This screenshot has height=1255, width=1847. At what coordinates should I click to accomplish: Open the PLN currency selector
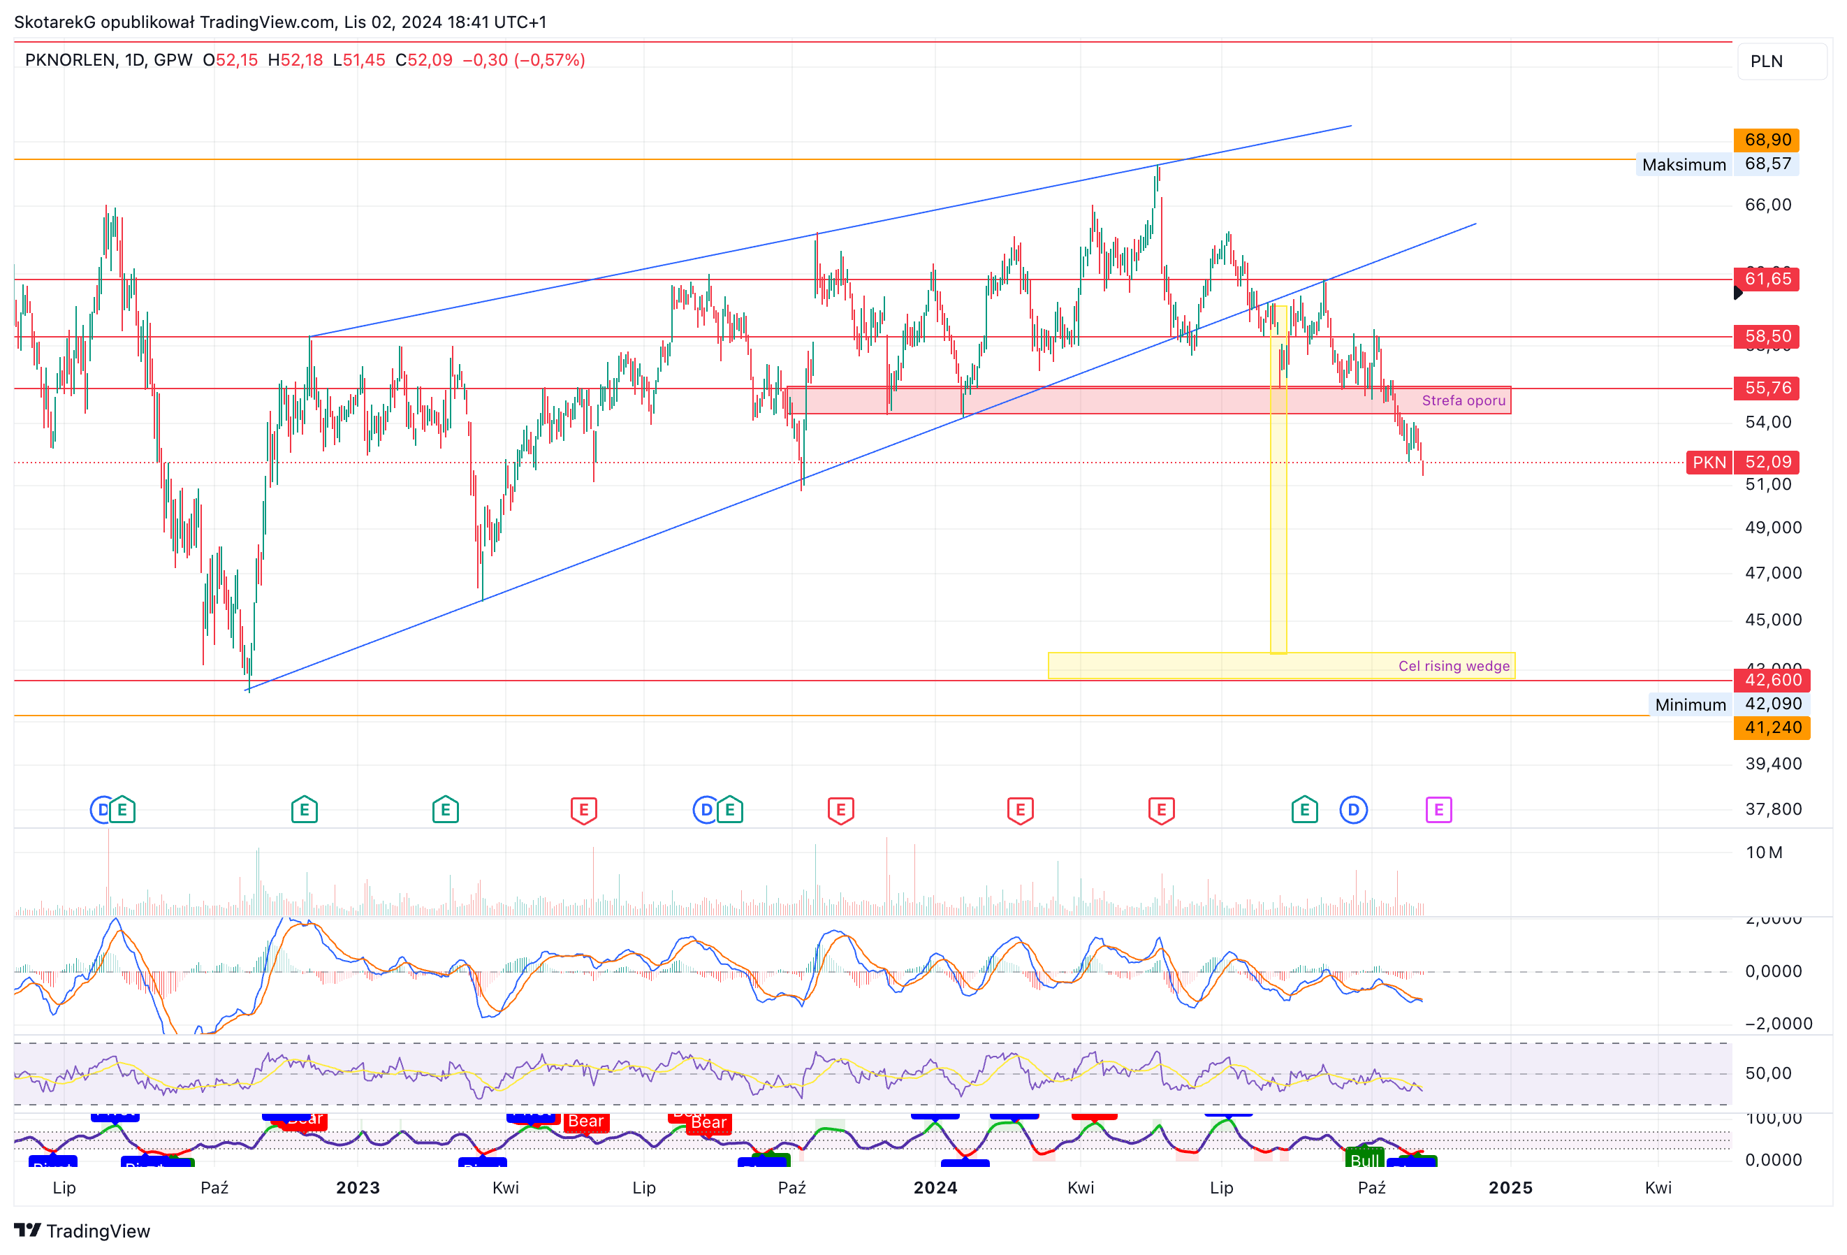pyautogui.click(x=1782, y=61)
